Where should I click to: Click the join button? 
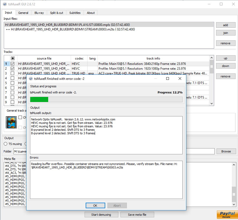point(226,33)
